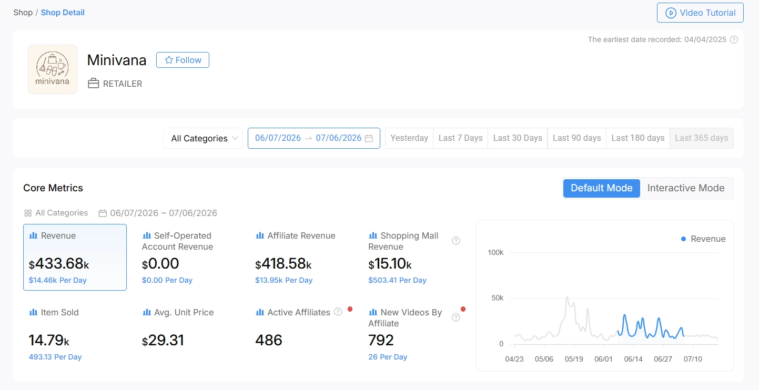The height and width of the screenshot is (390, 759).
Task: Open the end date 07/06/2026 picker
Action: (339, 138)
